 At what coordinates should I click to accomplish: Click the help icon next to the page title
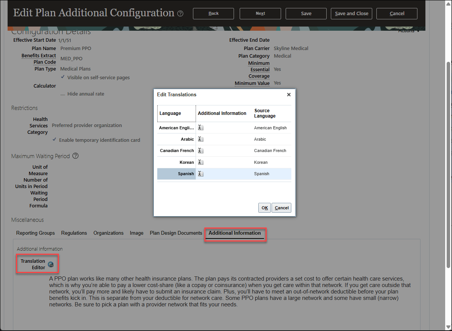pos(180,13)
